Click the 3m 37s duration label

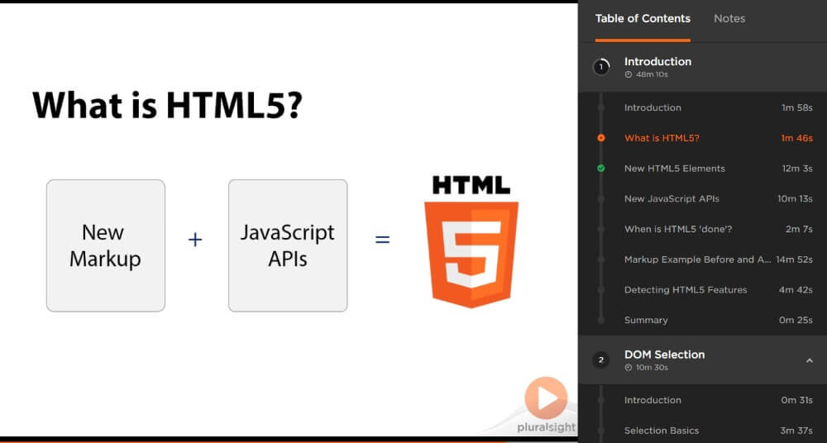click(x=796, y=431)
